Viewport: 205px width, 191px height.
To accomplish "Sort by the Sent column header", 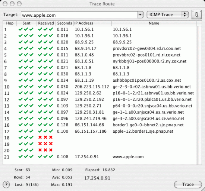I will pyautogui.click(x=26, y=23).
